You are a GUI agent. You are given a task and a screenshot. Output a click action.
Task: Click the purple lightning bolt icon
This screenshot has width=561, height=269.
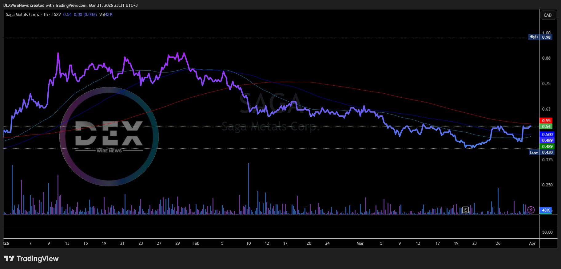531,210
